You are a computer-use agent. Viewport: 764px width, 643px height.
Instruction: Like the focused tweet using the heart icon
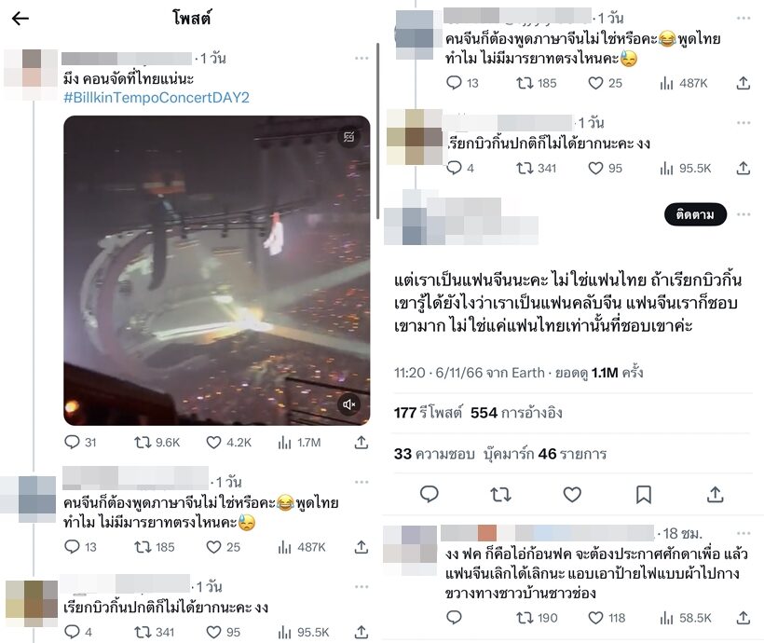point(572,494)
